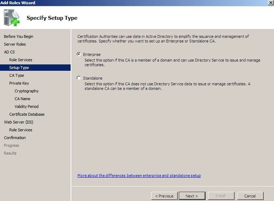Select the Standalone radio button
The image size is (274, 201).
click(x=79, y=78)
